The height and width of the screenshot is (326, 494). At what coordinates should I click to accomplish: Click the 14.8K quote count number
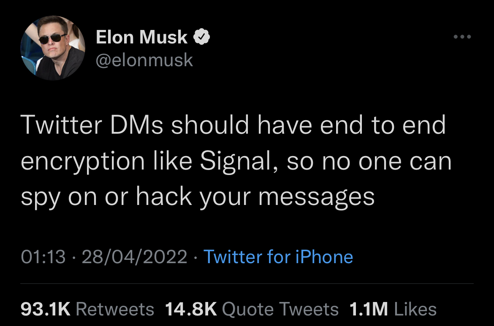coord(190,309)
